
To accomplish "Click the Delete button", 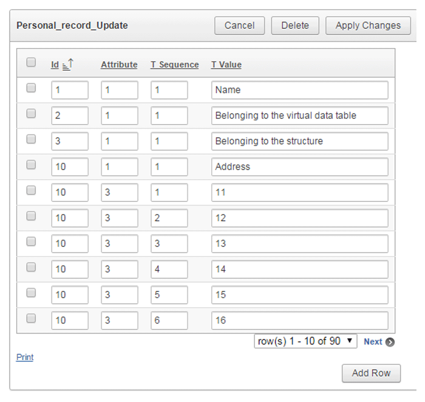I will pos(295,25).
